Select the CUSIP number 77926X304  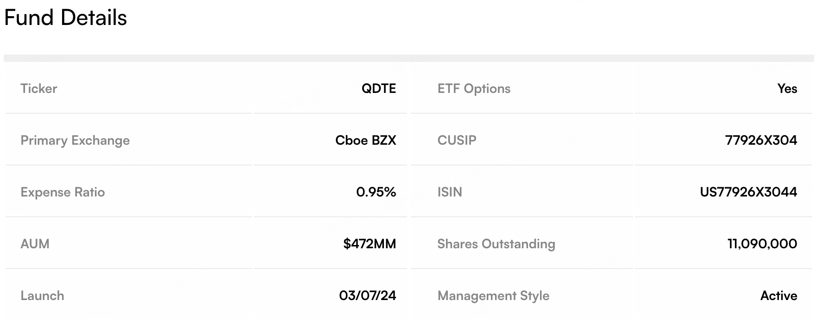pos(761,141)
